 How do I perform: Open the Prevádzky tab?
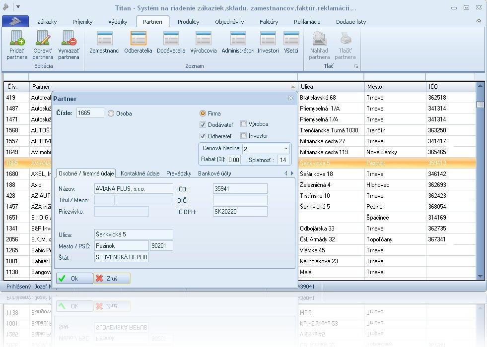pos(179,173)
